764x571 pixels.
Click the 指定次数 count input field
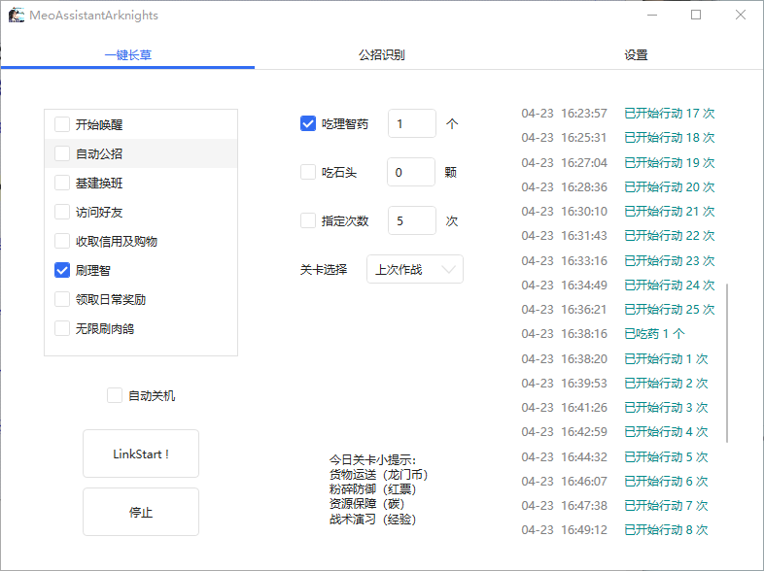point(412,220)
